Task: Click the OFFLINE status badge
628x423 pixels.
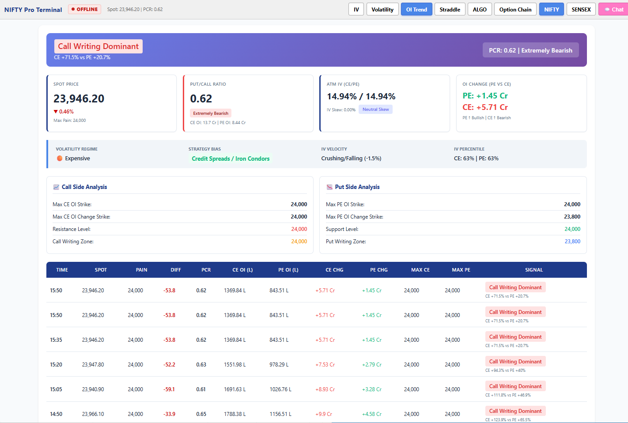Action: (x=84, y=9)
